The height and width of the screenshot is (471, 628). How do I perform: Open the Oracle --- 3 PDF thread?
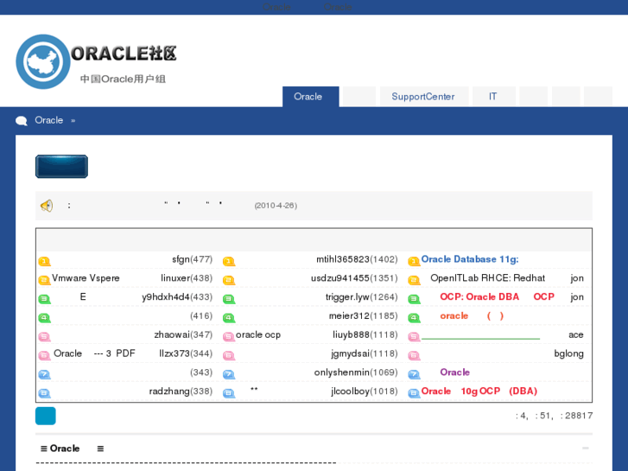point(94,353)
